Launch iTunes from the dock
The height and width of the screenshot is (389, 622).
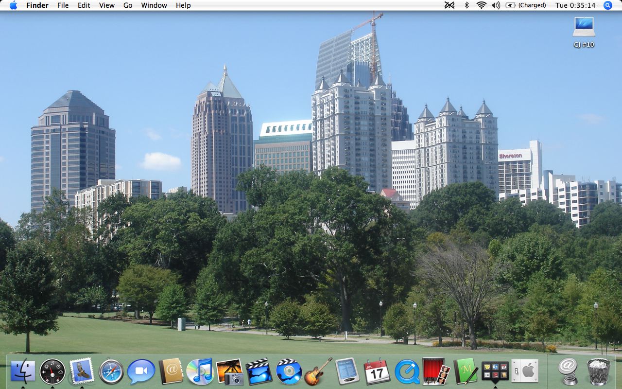pyautogui.click(x=200, y=371)
